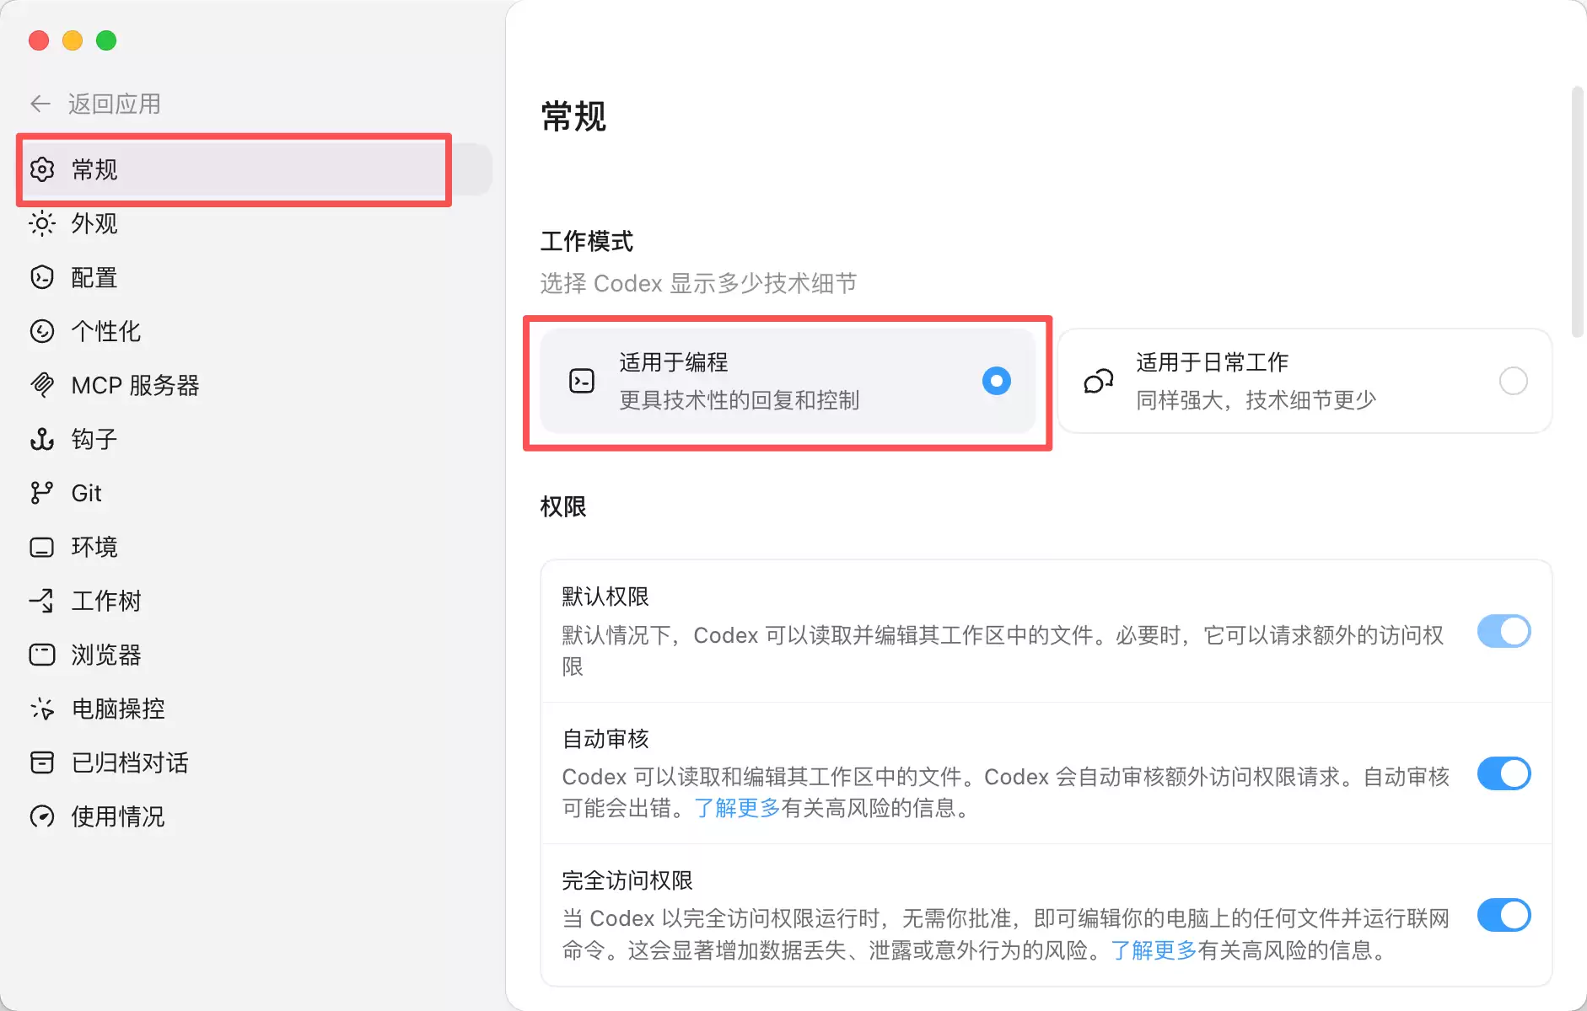The width and height of the screenshot is (1587, 1011).
Task: Click the text 同样强大，技术细节更少
Action: coord(1256,400)
